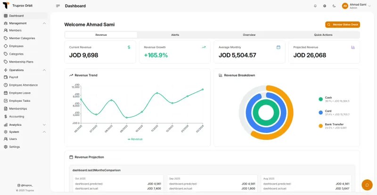Click the Categories tag icon

coord(6,54)
